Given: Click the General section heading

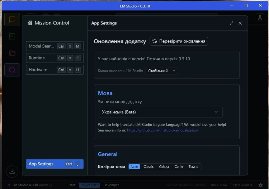Looking at the screenshot, I should pos(107,154).
